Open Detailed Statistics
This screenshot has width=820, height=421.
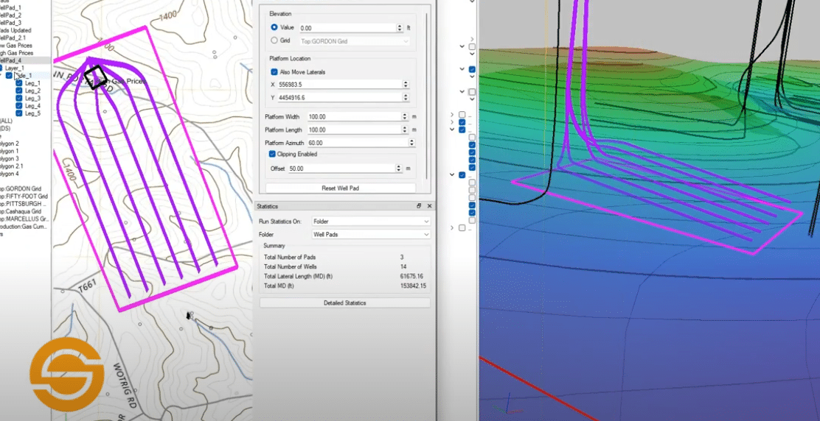tap(344, 303)
